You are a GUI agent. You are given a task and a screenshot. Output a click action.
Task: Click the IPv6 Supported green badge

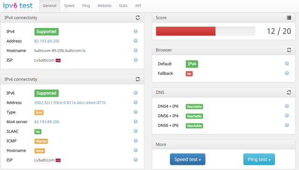(47, 93)
